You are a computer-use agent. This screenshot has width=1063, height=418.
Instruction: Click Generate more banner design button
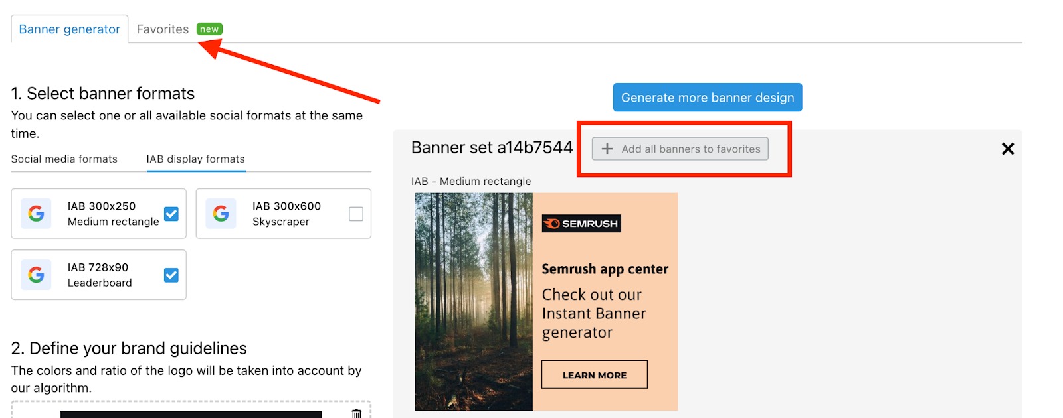[708, 98]
